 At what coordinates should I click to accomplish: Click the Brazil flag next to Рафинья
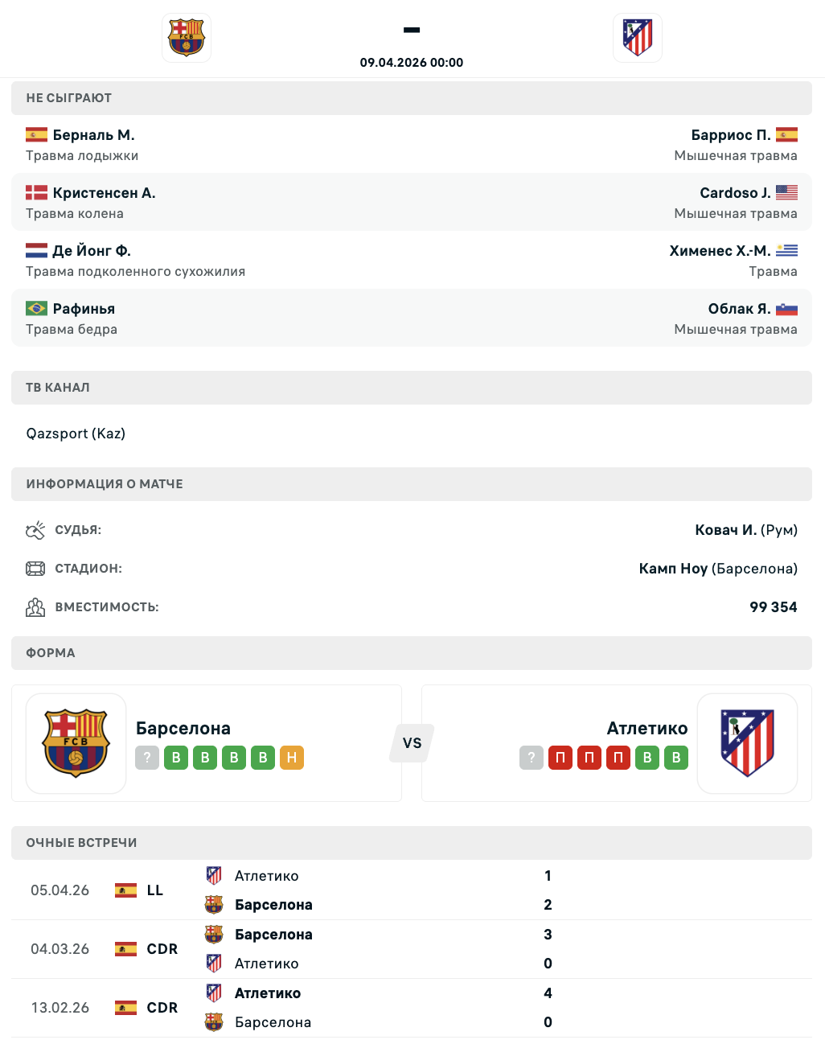tap(36, 309)
